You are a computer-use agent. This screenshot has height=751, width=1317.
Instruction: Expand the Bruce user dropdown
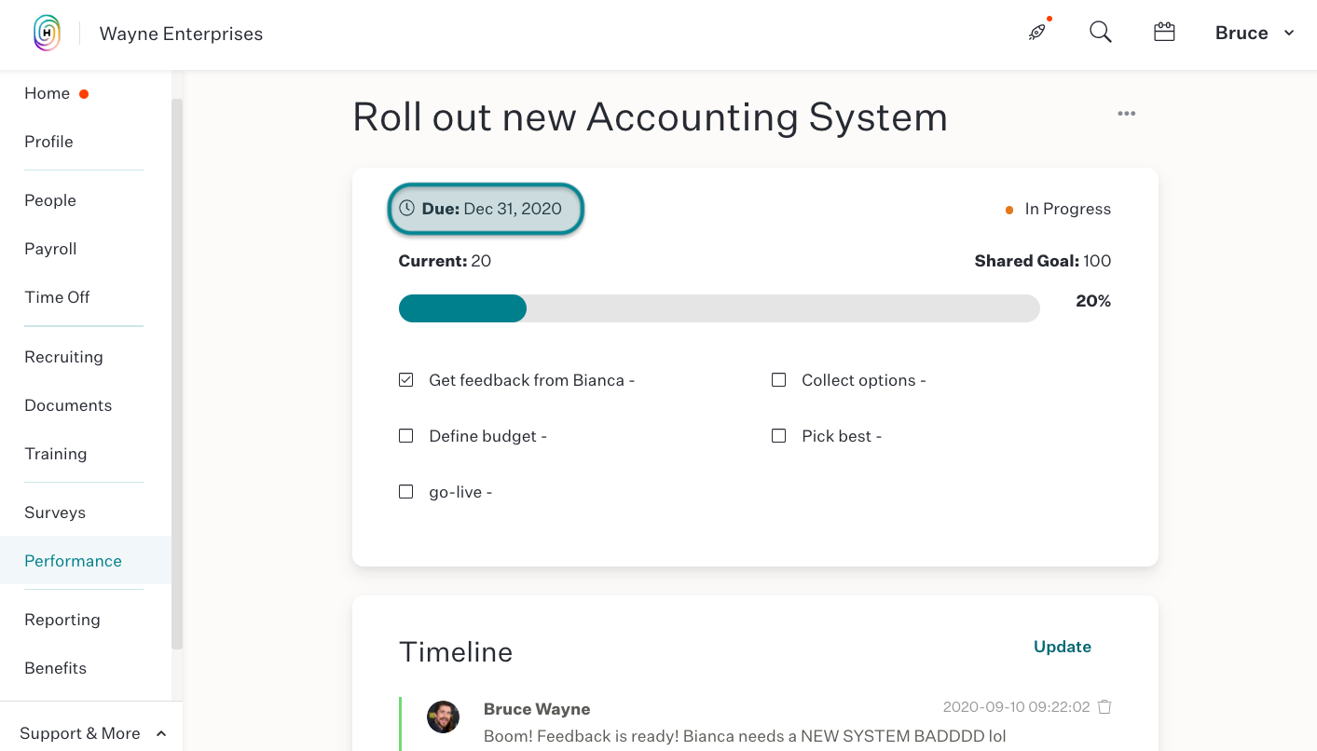coord(1255,33)
